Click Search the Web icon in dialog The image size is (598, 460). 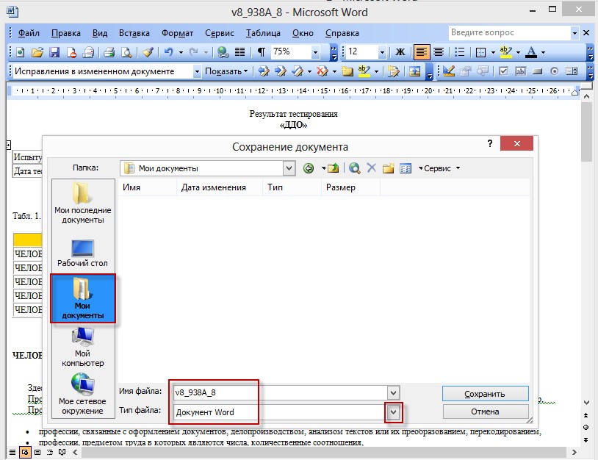(x=354, y=168)
